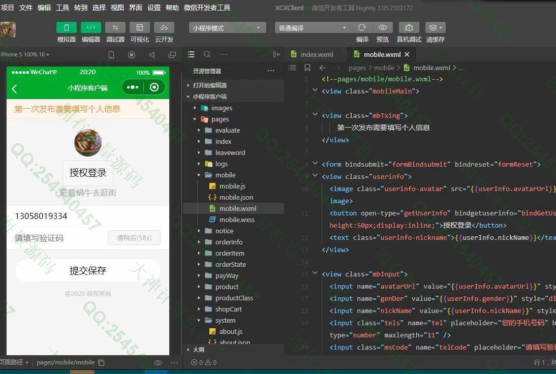The image size is (556, 374).
Task: Toggle the editor (编辑器) panel button
Action: pos(91,27)
